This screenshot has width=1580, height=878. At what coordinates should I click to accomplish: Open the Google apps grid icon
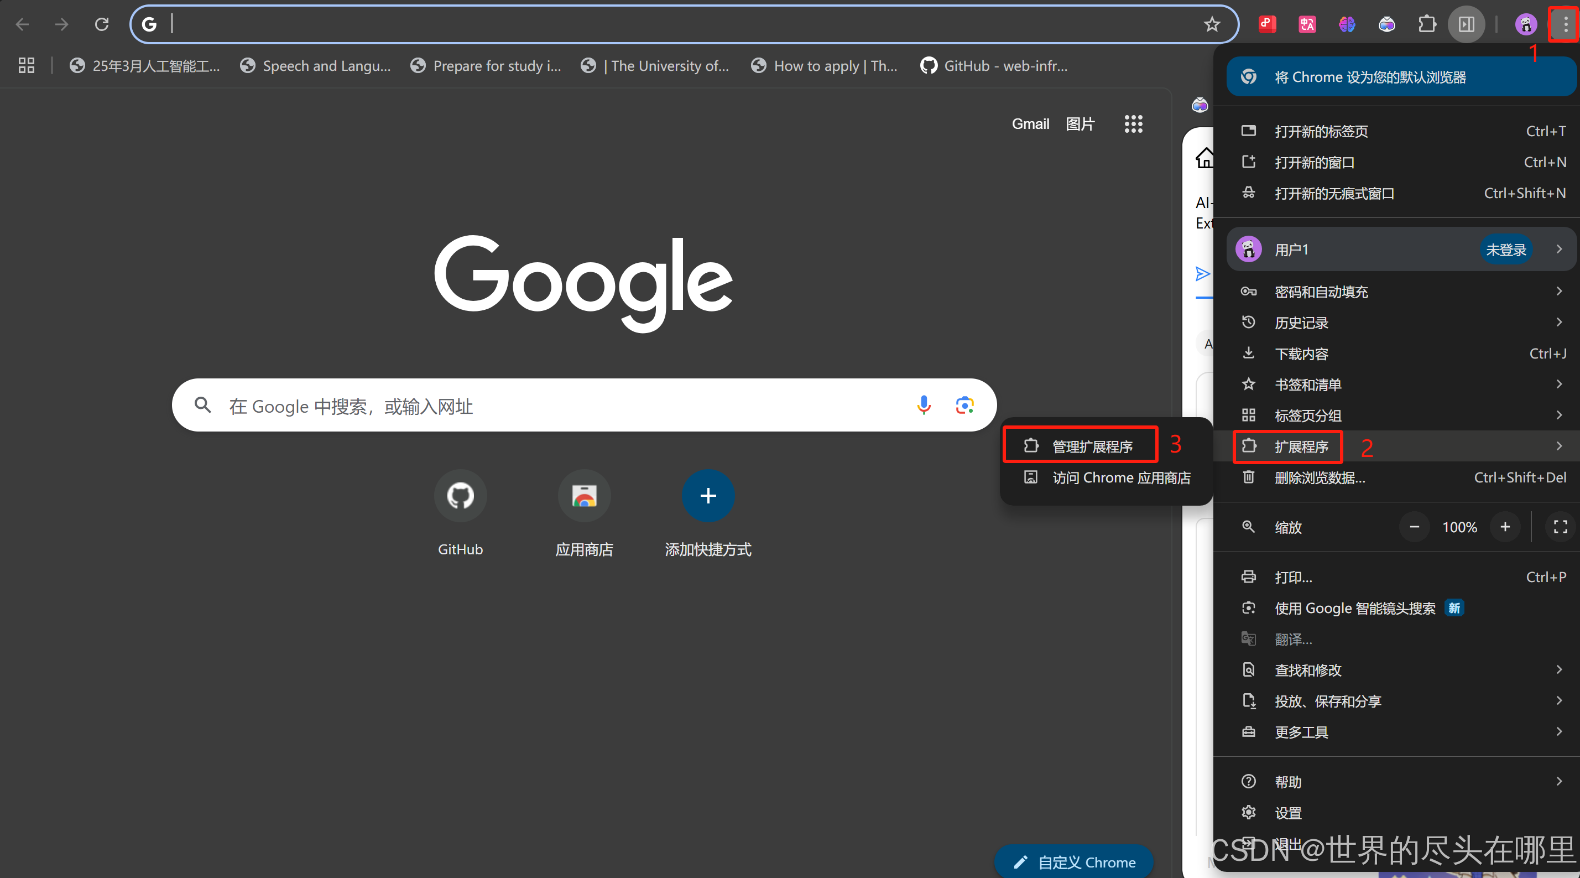[1133, 124]
